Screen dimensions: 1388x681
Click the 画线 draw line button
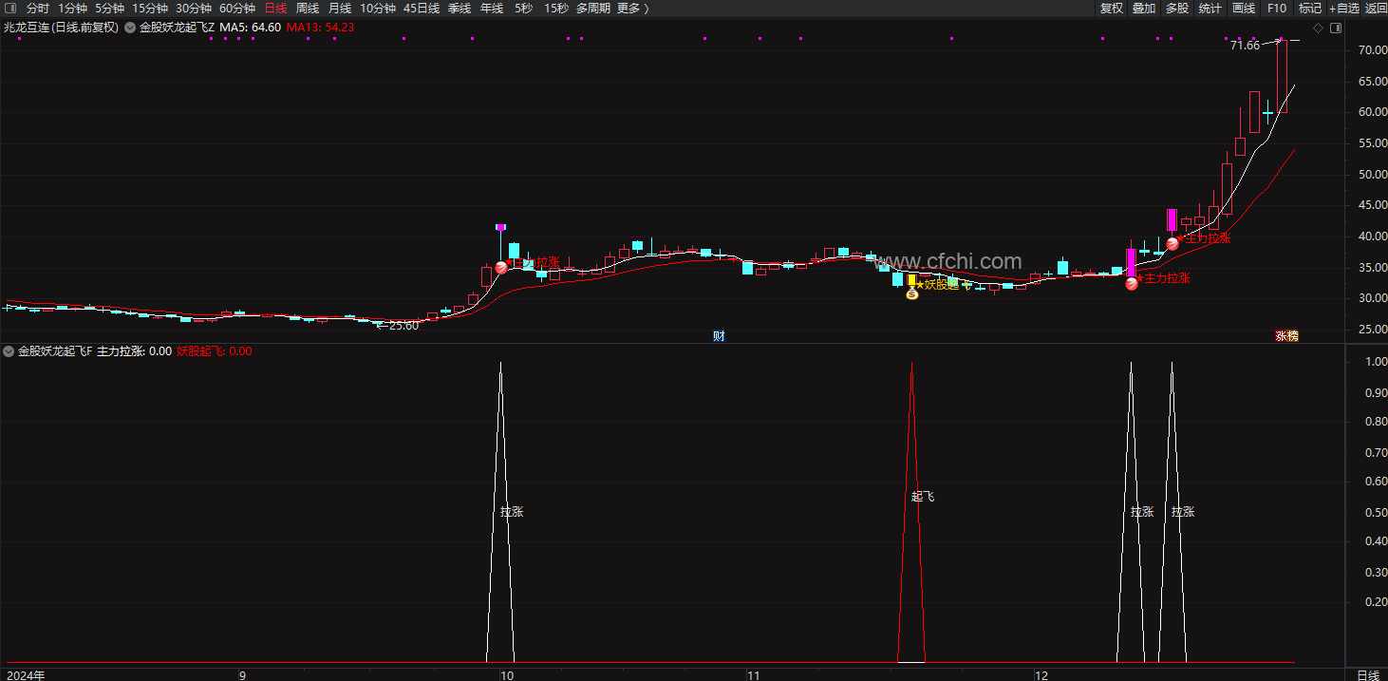pos(1244,9)
